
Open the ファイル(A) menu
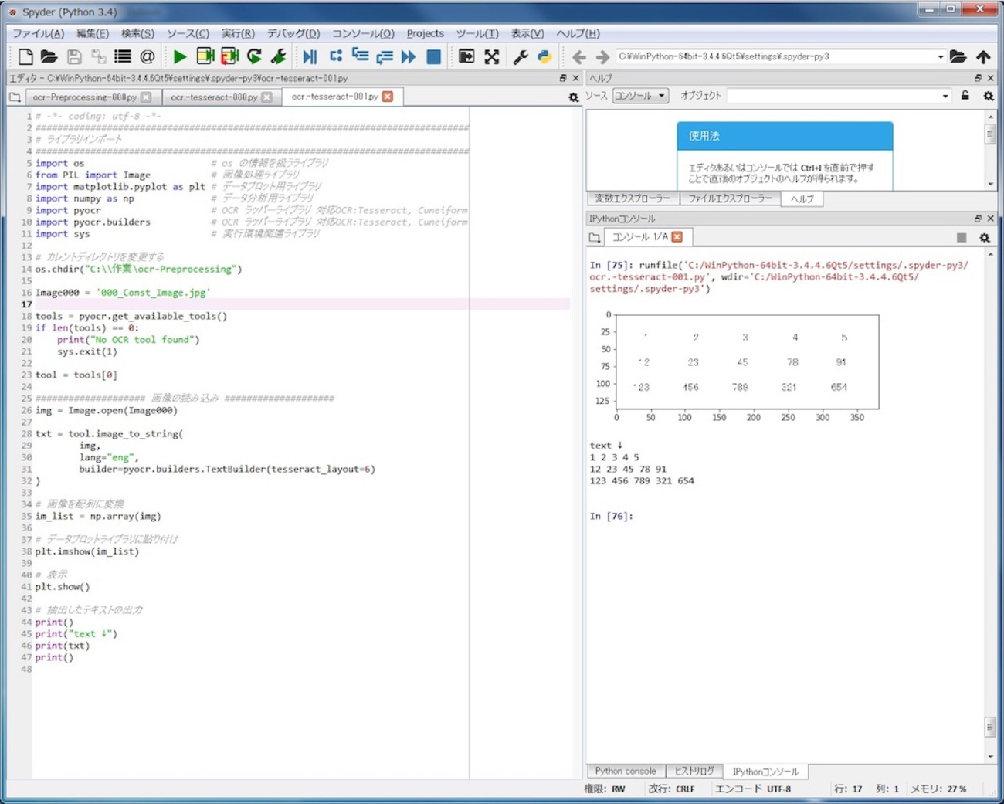coord(38,33)
